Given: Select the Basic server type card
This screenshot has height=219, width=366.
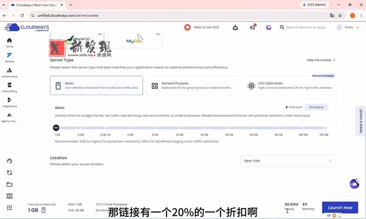Looking at the screenshot, I should point(96,85).
